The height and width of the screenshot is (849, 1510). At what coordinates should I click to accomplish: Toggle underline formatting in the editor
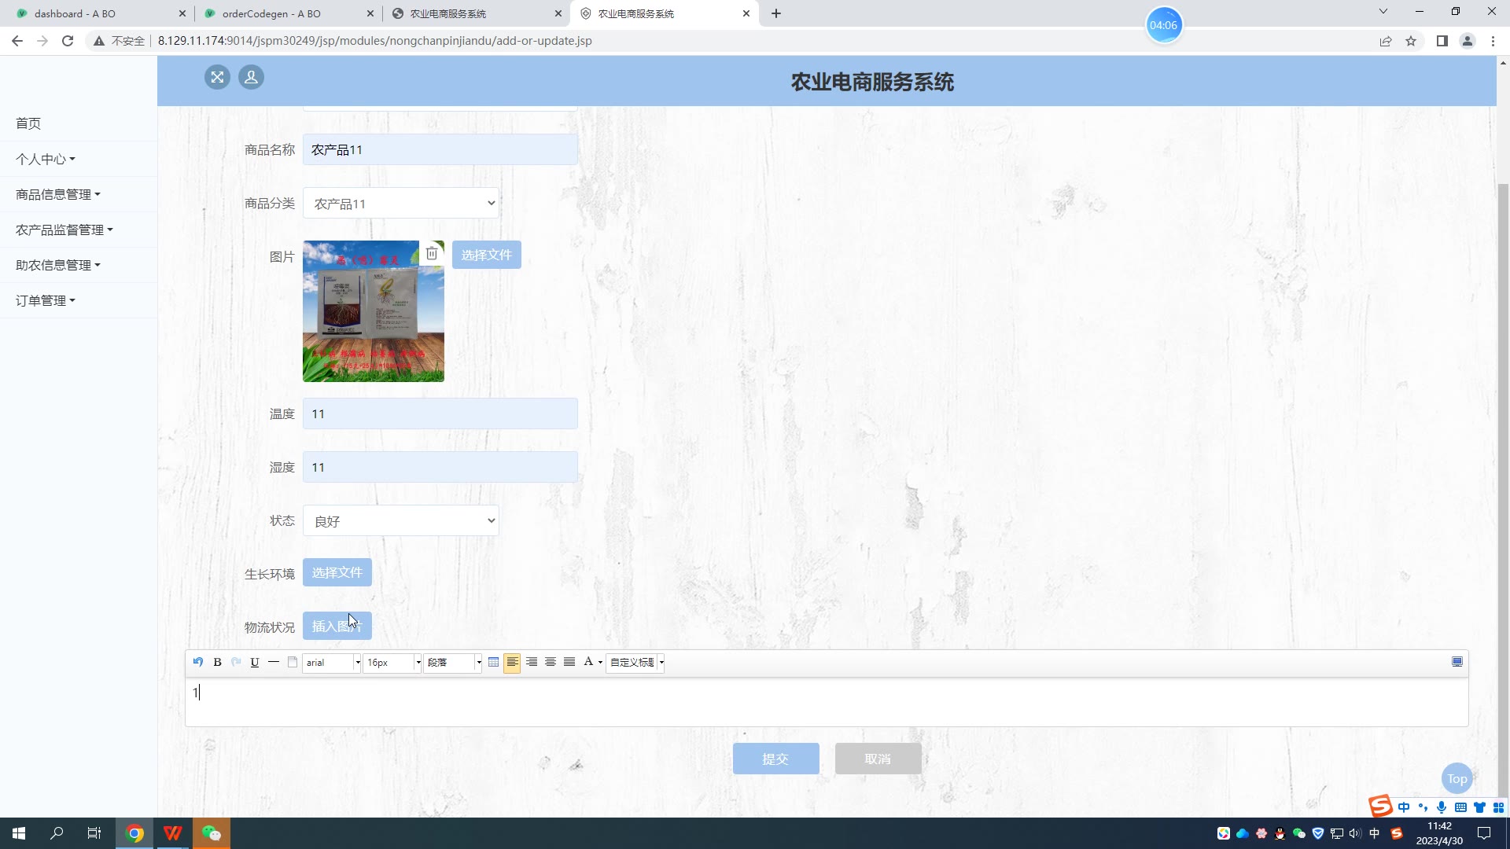pyautogui.click(x=255, y=662)
